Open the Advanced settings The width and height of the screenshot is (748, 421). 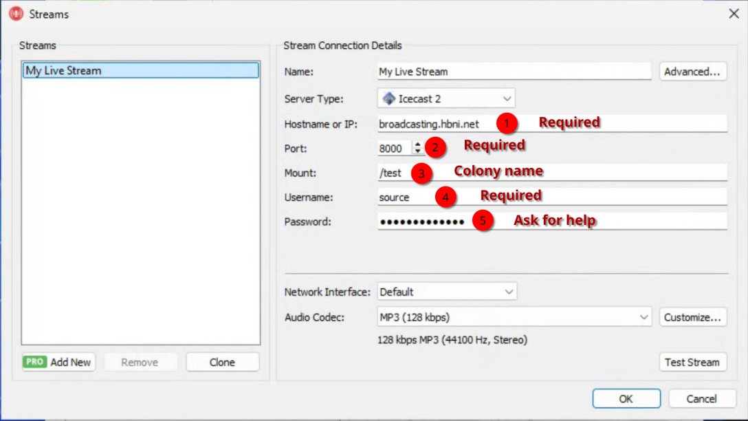pyautogui.click(x=692, y=71)
